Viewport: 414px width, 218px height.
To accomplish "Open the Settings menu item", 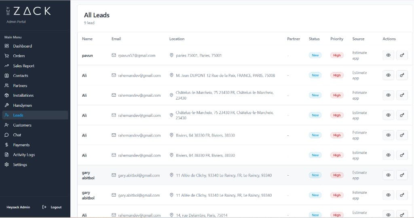I will [35, 164].
